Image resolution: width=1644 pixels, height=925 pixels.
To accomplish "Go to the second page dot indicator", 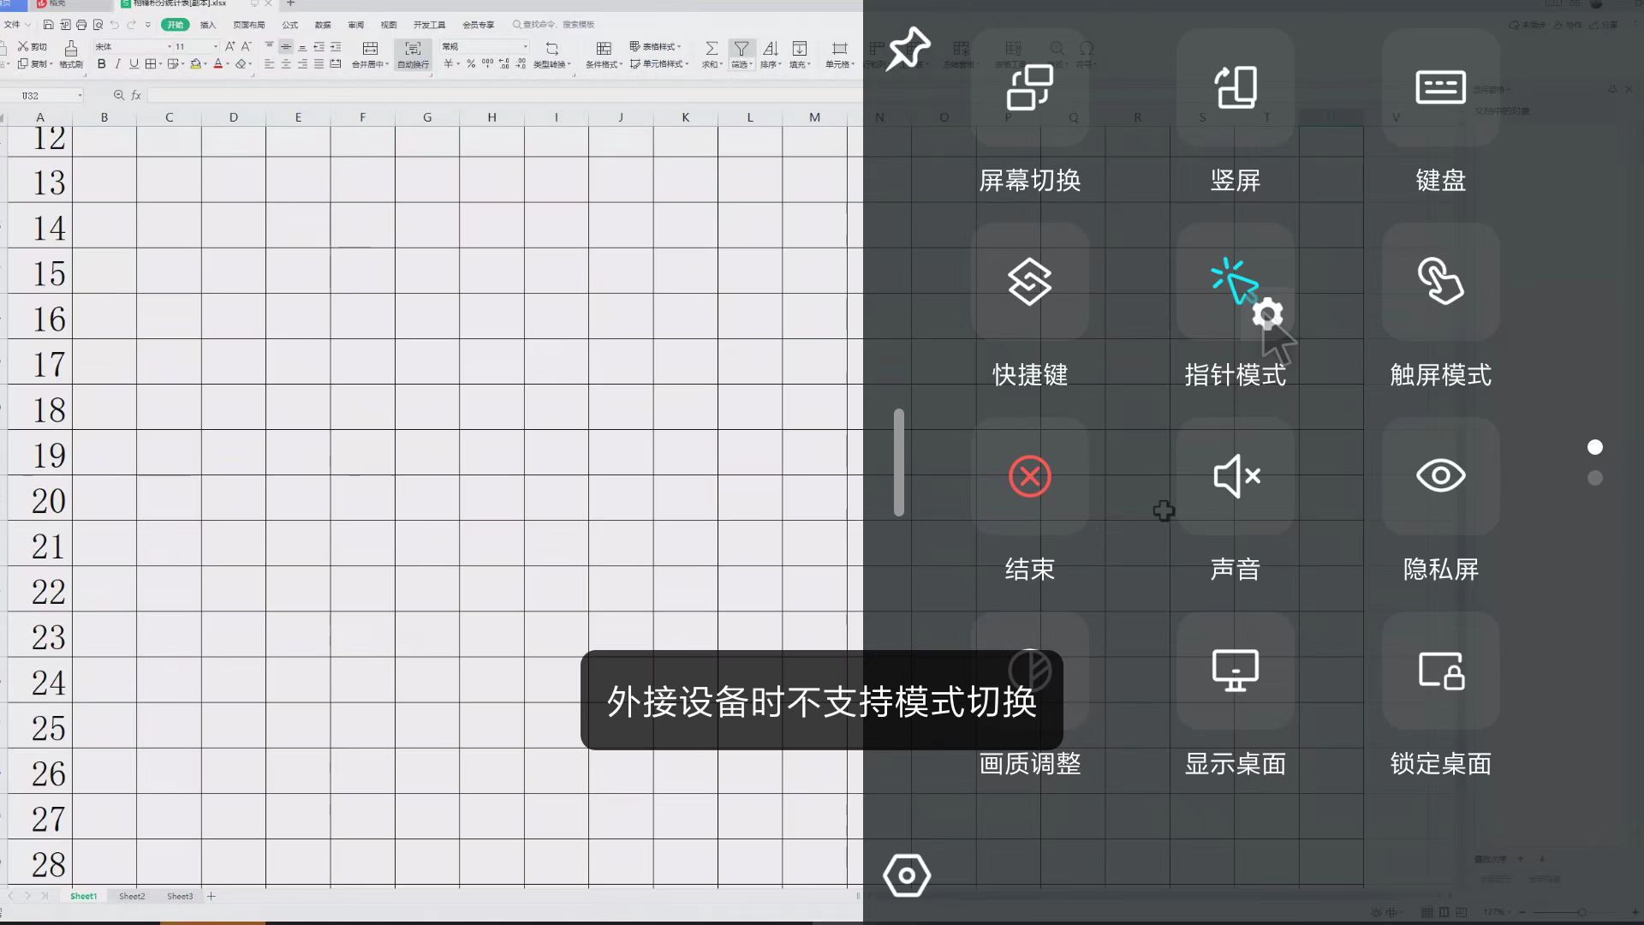I will [1594, 478].
